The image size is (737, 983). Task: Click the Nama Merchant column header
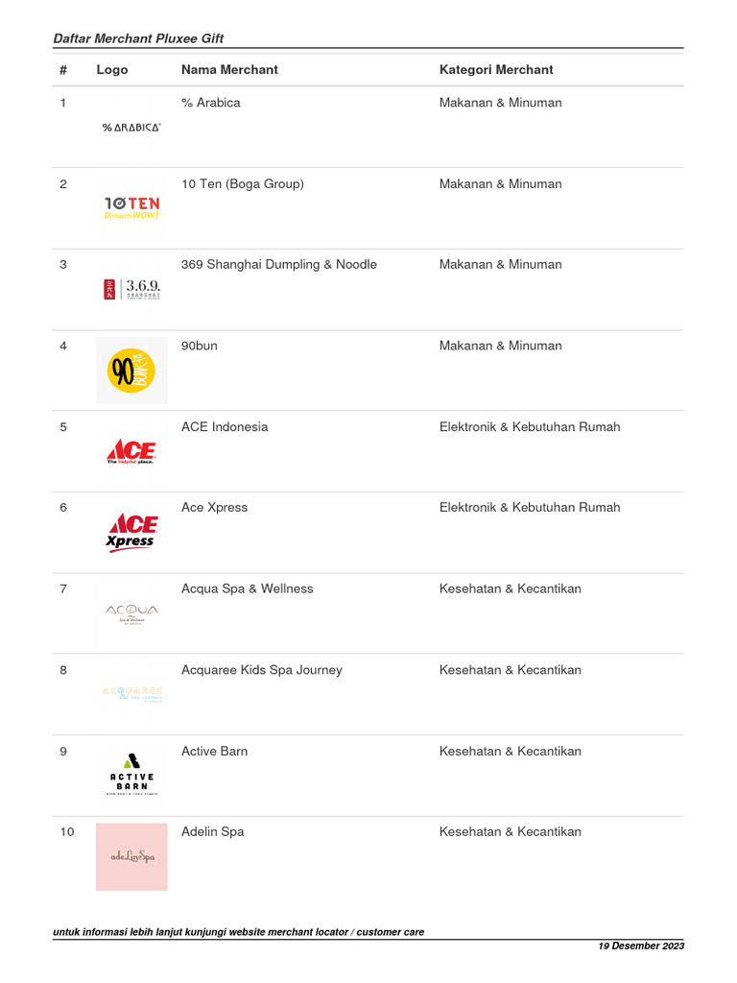229,70
